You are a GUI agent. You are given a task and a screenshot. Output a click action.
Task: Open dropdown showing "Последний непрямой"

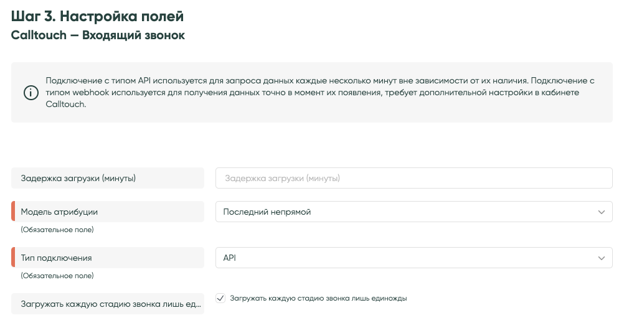click(405, 212)
